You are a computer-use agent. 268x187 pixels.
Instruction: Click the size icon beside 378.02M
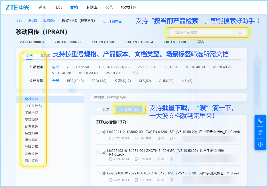coord(136,159)
